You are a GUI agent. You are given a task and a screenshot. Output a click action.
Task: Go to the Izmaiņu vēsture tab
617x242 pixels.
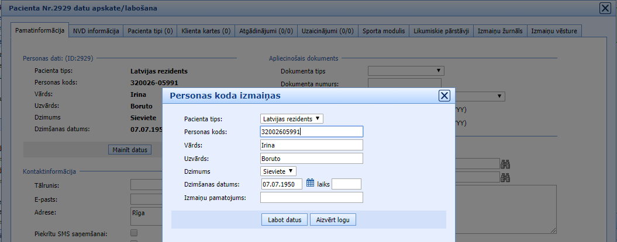[x=554, y=31]
